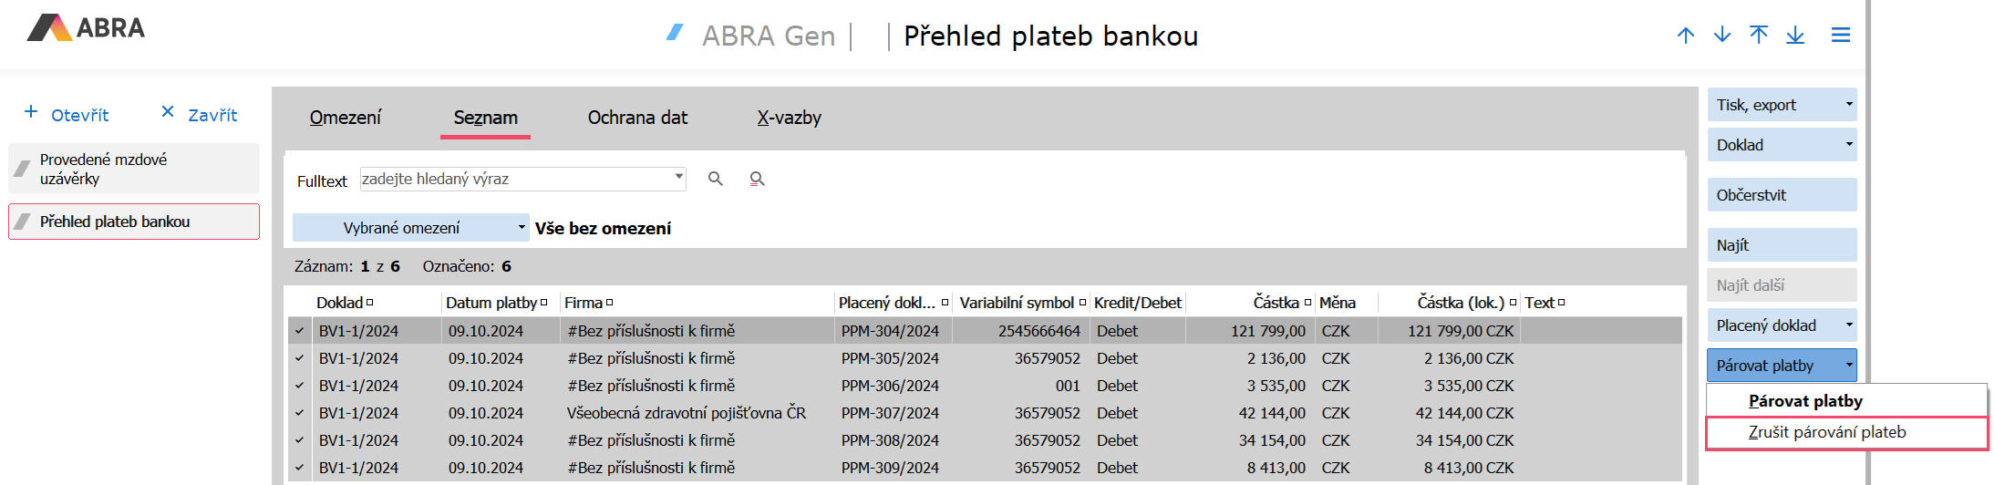This screenshot has width=1994, height=485.
Task: Toggle checkmark for PPM-309/2024 row
Action: [x=300, y=468]
